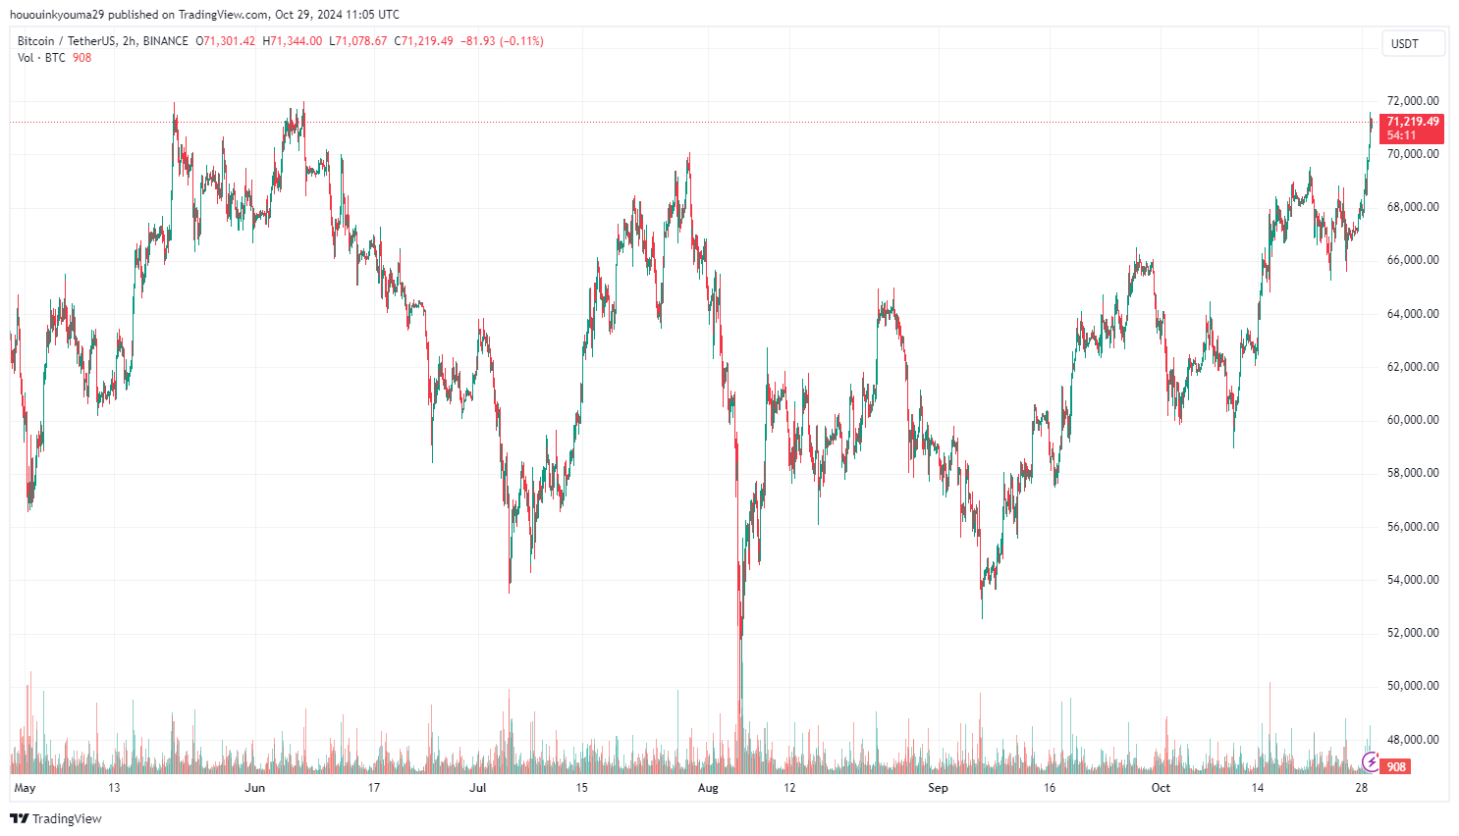The height and width of the screenshot is (836, 1459).
Task: Click the Oct date axis label
Action: [1161, 788]
